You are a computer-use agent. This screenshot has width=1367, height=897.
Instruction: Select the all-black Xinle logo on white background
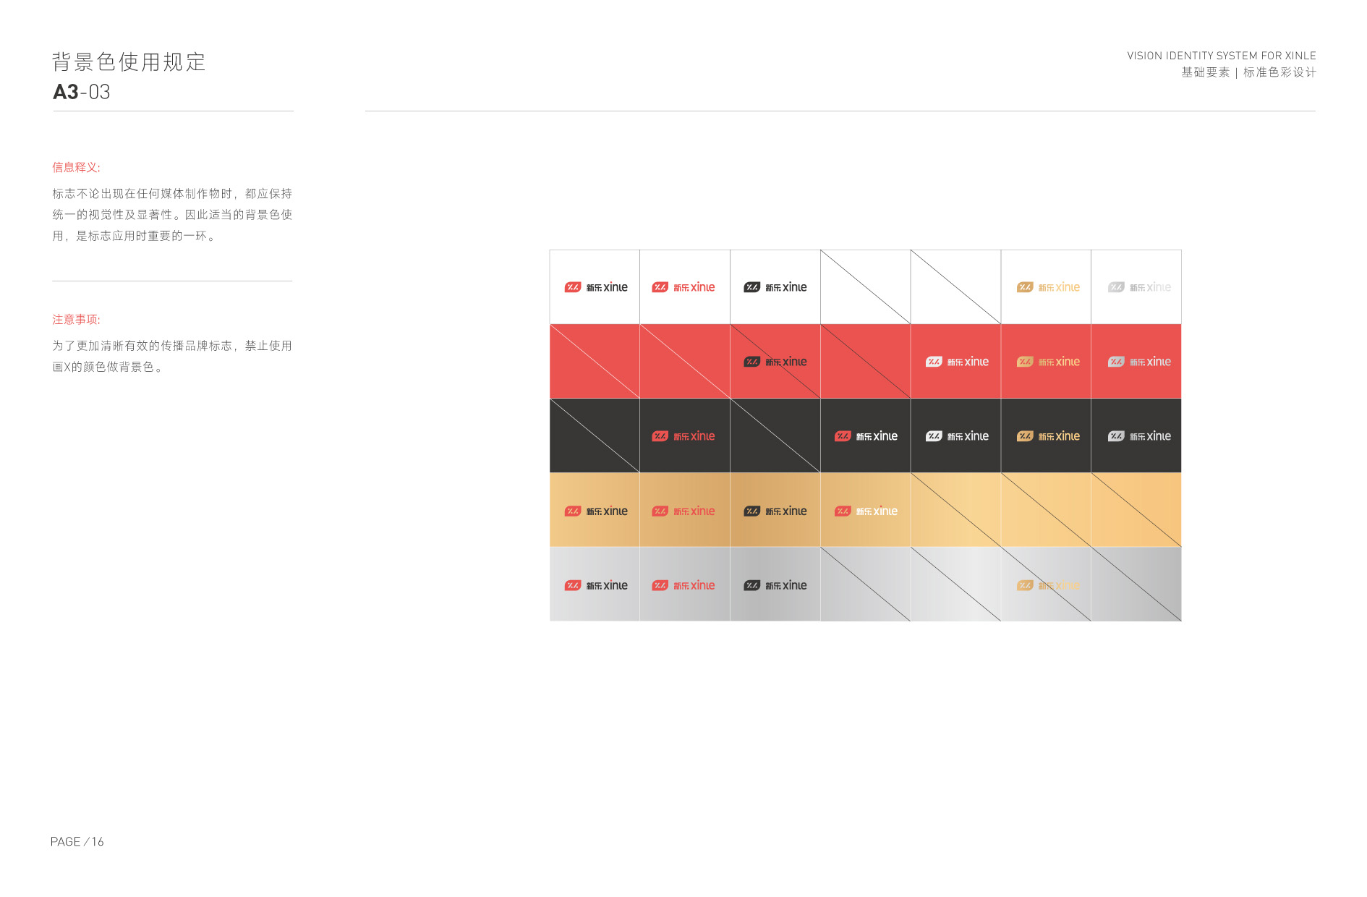(x=775, y=287)
